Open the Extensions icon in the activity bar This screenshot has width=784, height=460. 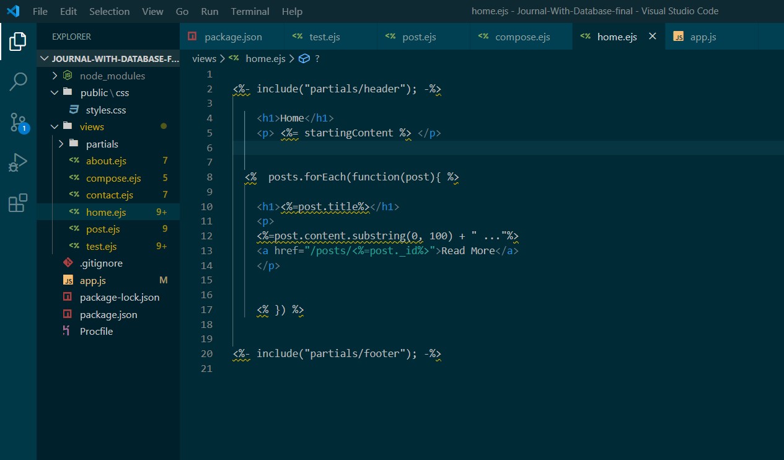17,201
